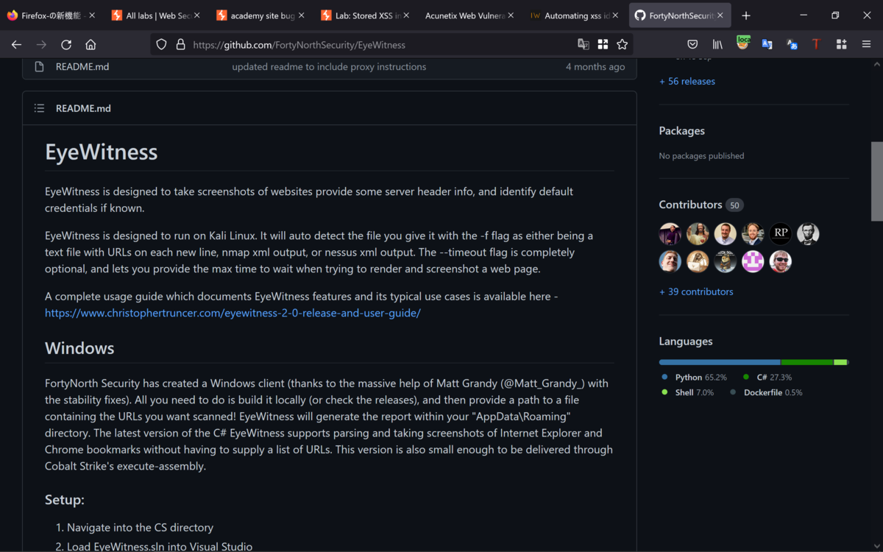This screenshot has width=883, height=552.
Task: Click the green C# segment of language bar
Action: (x=807, y=362)
